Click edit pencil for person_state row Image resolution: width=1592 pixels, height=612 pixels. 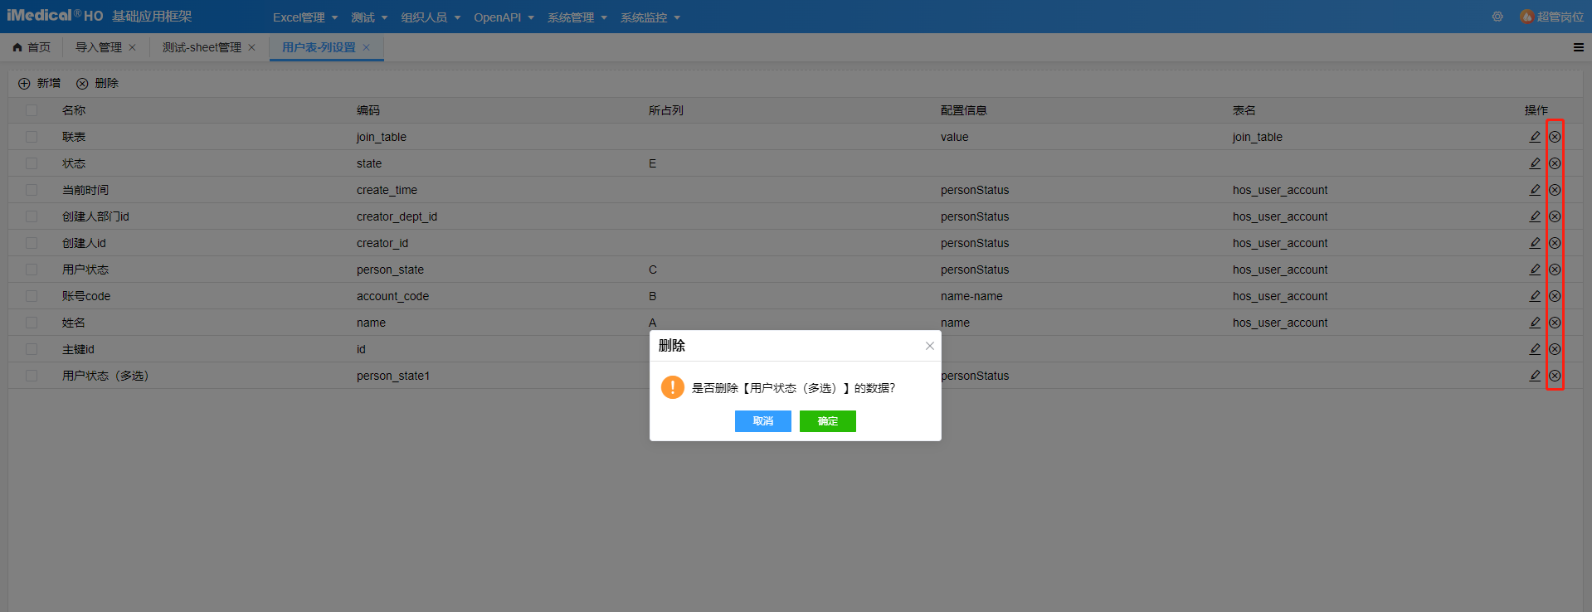(1535, 270)
